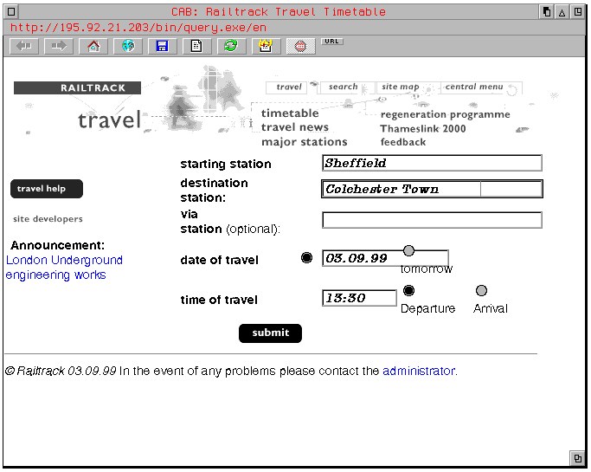Click the starting station field containing Sheffield
This screenshot has width=591, height=472.
[x=432, y=163]
